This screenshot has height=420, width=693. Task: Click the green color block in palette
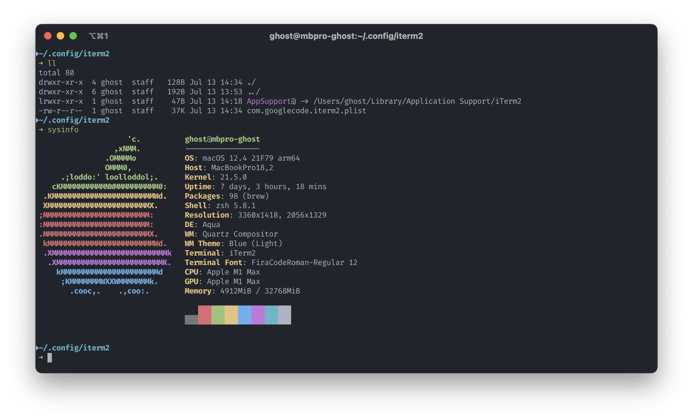pyautogui.click(x=218, y=315)
